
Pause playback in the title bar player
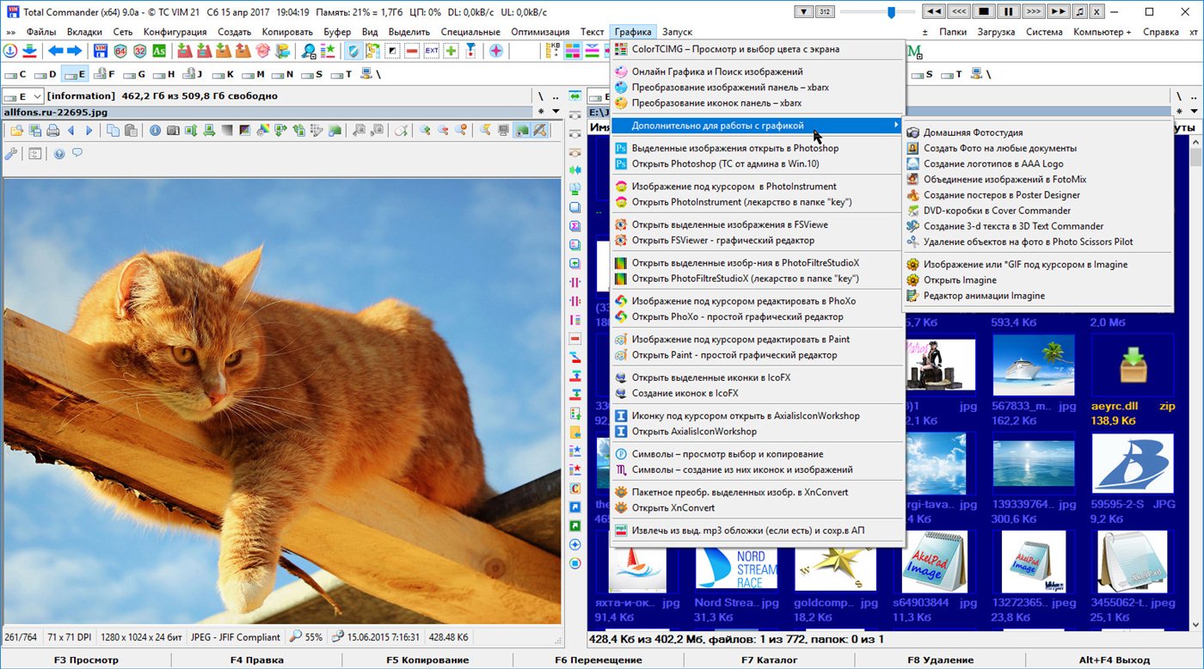tap(1008, 12)
